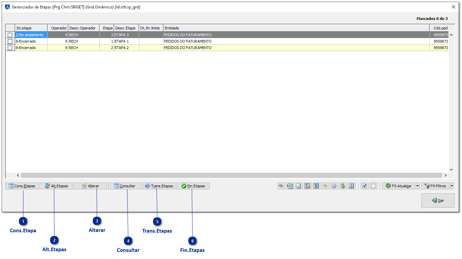Open the dropdown arrow beside F5-Atualizar
Screen dimensions: 462x259
click(418, 186)
